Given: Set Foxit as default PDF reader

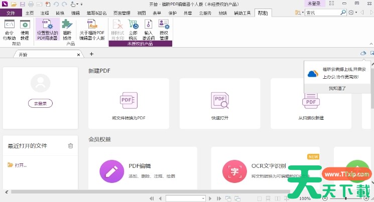Looking at the screenshot, I should coord(47,29).
